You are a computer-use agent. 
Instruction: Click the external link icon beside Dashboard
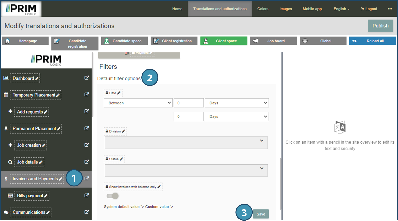[87, 78]
